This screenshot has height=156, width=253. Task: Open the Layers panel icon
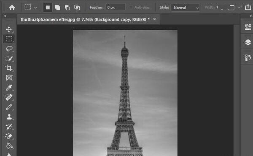(248, 42)
